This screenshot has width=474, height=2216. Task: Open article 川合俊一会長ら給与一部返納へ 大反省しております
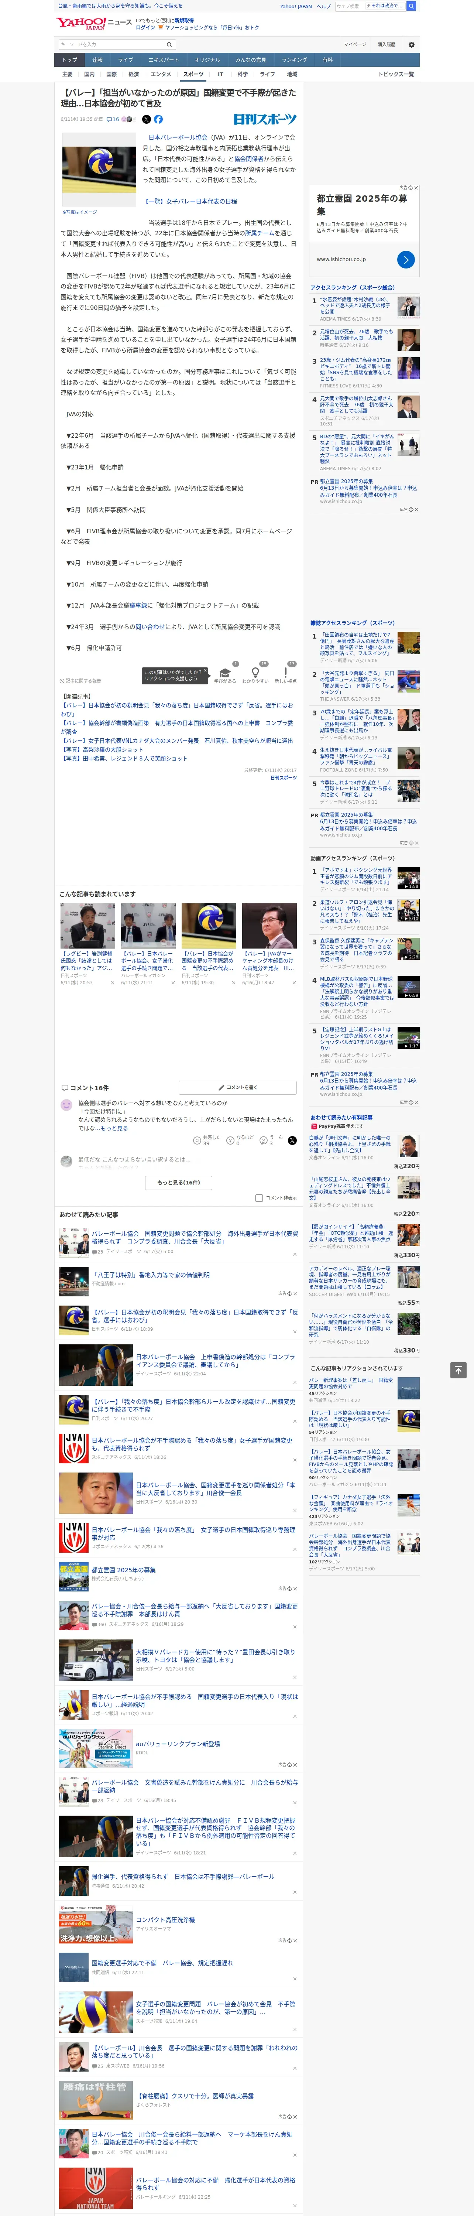(195, 1610)
